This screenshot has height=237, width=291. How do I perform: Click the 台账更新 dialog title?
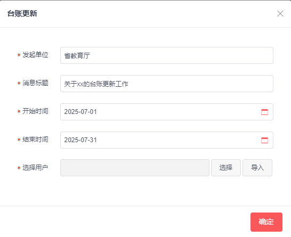coord(22,13)
